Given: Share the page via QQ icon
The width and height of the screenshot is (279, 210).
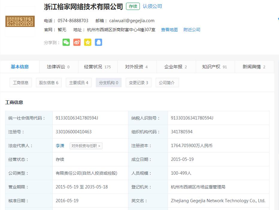Looking at the screenshot, I should click(98, 42).
